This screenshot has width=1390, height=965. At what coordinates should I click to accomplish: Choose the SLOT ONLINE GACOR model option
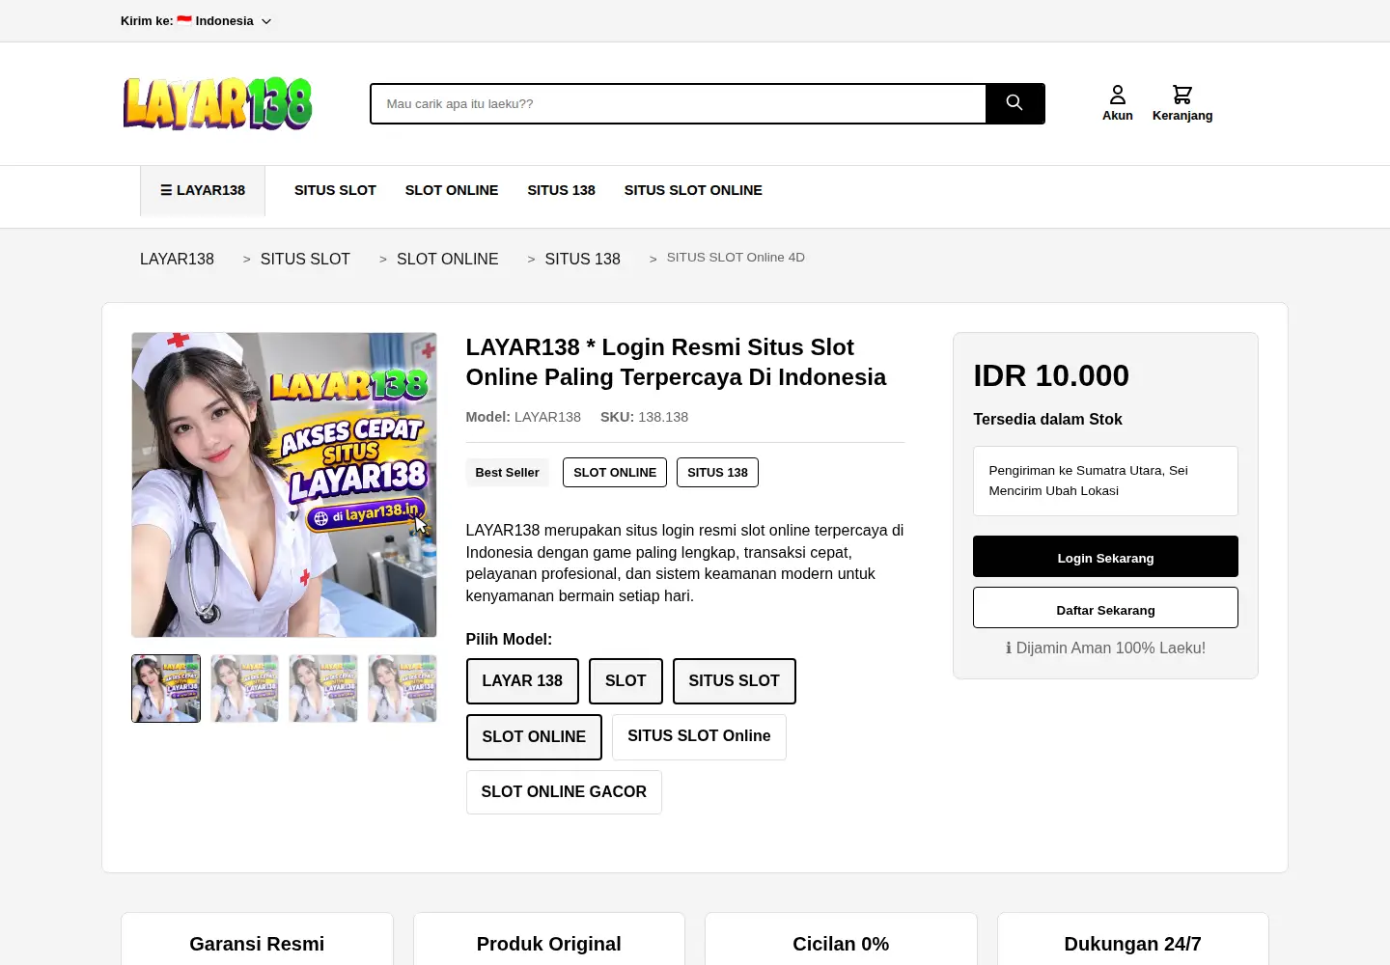(x=564, y=792)
